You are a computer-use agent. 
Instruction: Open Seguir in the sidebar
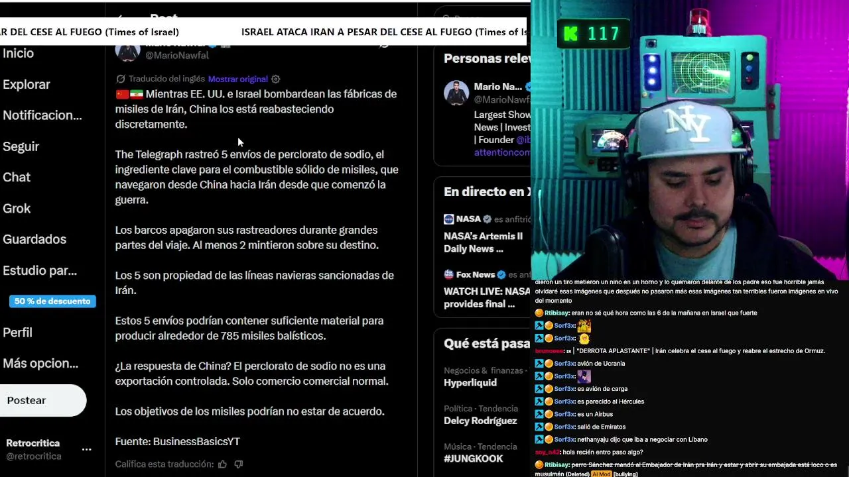(21, 146)
